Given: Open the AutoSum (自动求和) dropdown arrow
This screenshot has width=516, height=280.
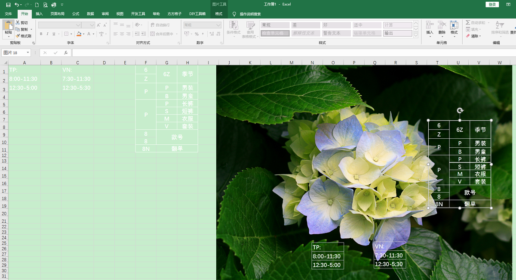Looking at the screenshot, I should [x=488, y=23].
